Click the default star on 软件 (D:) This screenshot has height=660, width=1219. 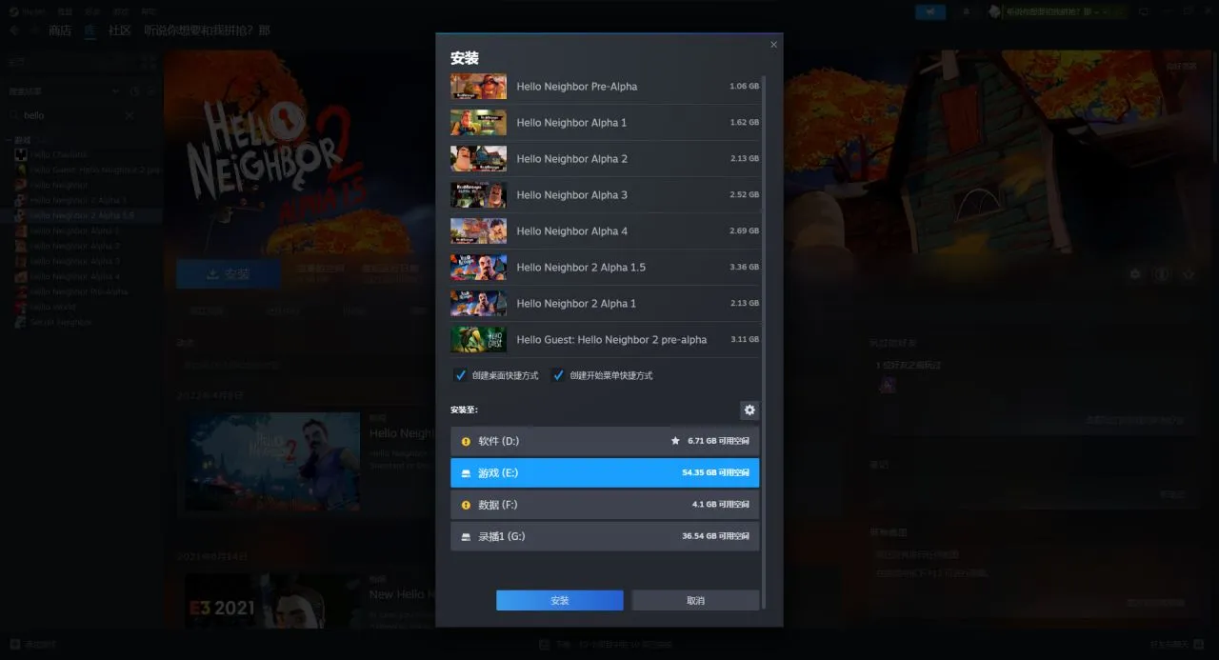coord(675,441)
